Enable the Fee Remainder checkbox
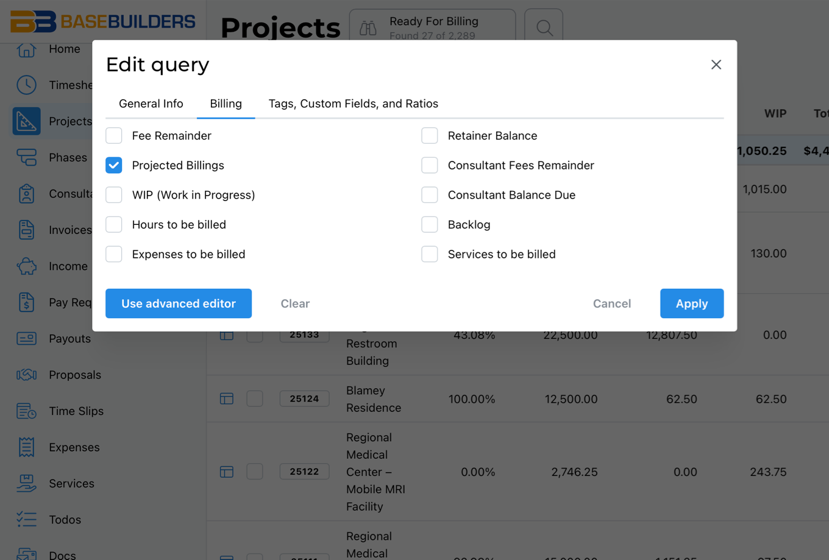This screenshot has height=560, width=829. point(113,135)
